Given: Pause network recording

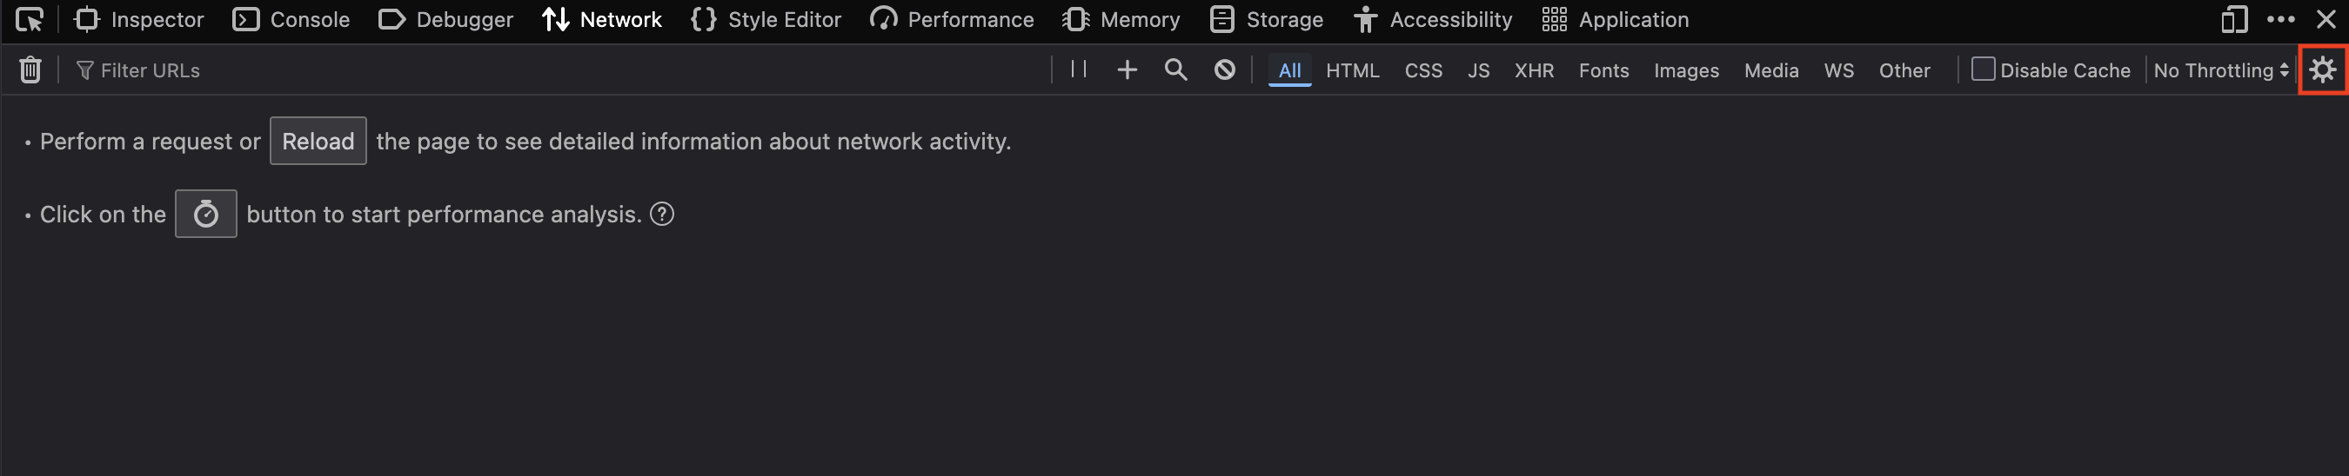Looking at the screenshot, I should (1079, 69).
